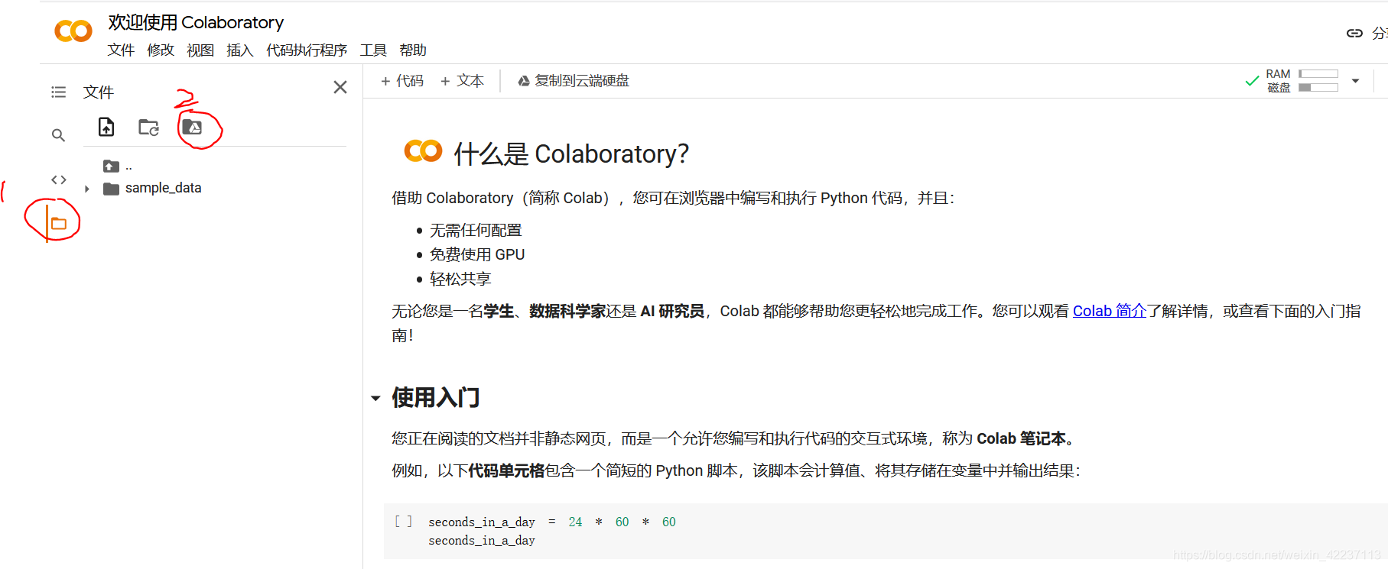Select the sample_data folder
This screenshot has height=569, width=1388.
pos(152,188)
